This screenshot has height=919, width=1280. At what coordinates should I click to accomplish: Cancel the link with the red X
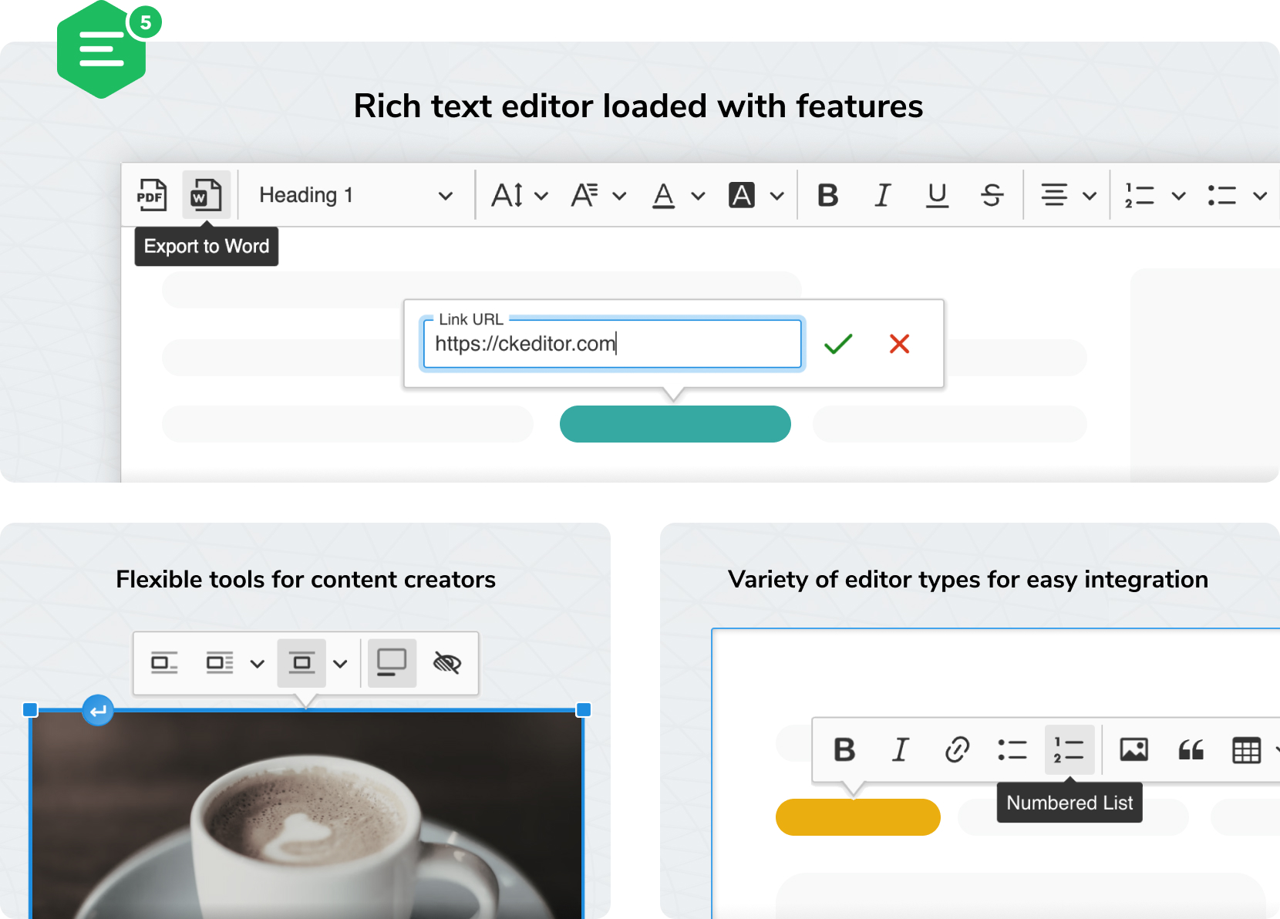pyautogui.click(x=899, y=344)
